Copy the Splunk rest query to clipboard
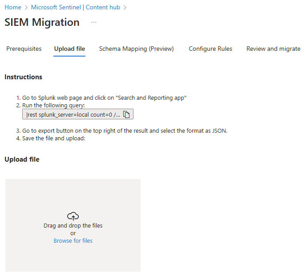307x277 pixels. [126, 114]
